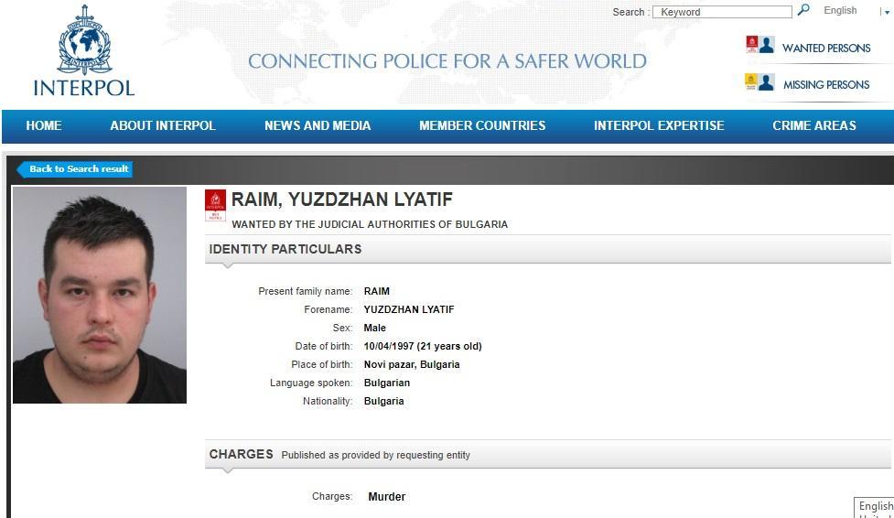Focus the Keyword search field
The height and width of the screenshot is (518, 894).
(x=723, y=12)
